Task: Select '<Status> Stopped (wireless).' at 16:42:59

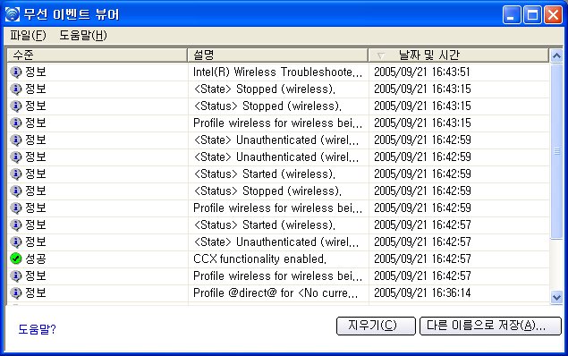Action: point(267,191)
